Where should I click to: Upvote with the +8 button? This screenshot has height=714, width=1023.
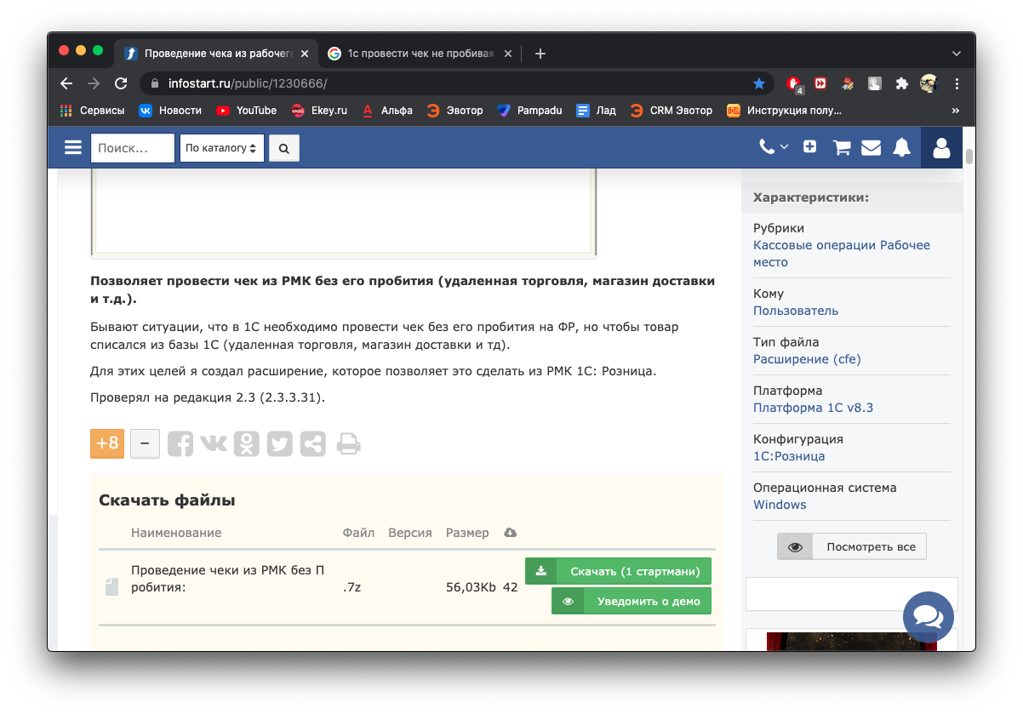tap(107, 443)
